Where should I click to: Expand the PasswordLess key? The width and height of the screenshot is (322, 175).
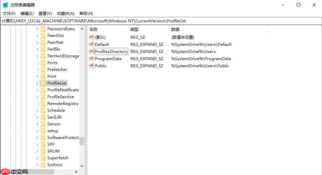[x=37, y=29]
